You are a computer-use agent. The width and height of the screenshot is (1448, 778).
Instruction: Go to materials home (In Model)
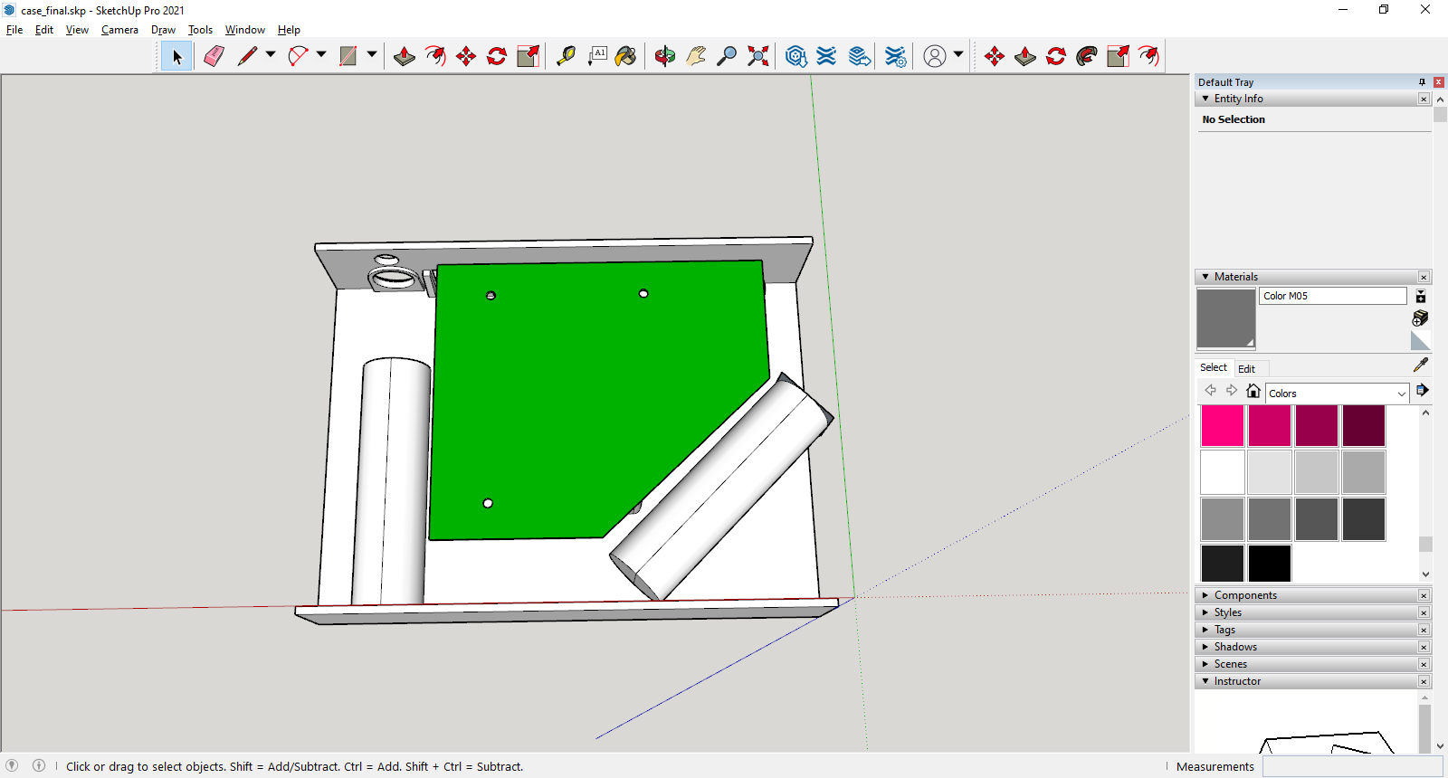pos(1253,391)
